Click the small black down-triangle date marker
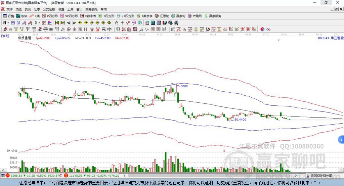344x186 pixels. pos(279,40)
